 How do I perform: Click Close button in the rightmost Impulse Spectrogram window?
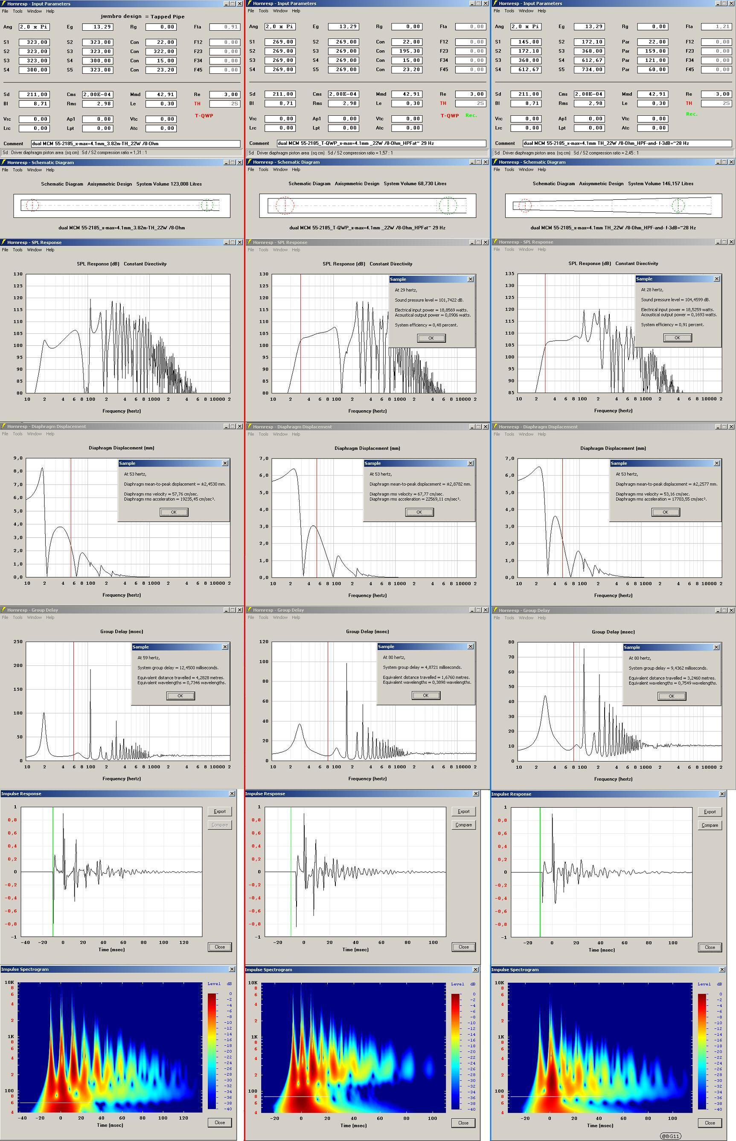point(710,1123)
